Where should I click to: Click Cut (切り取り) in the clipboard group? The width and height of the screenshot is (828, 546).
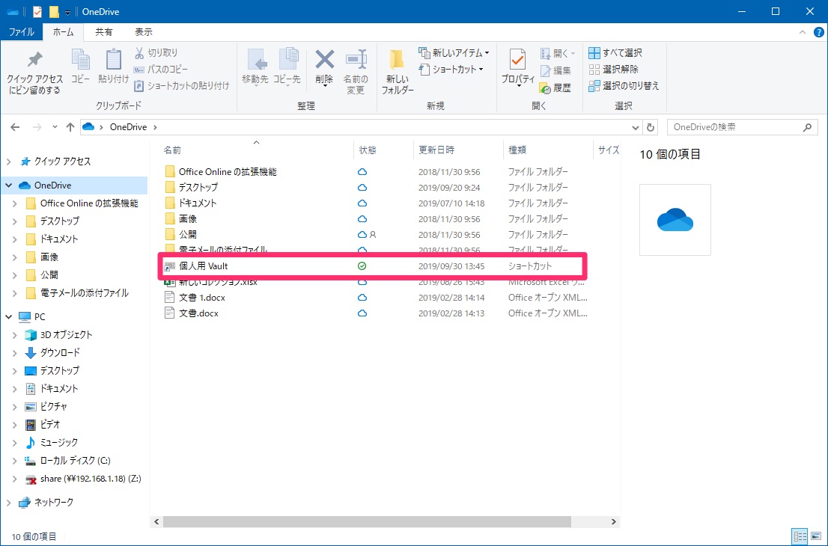click(x=156, y=53)
